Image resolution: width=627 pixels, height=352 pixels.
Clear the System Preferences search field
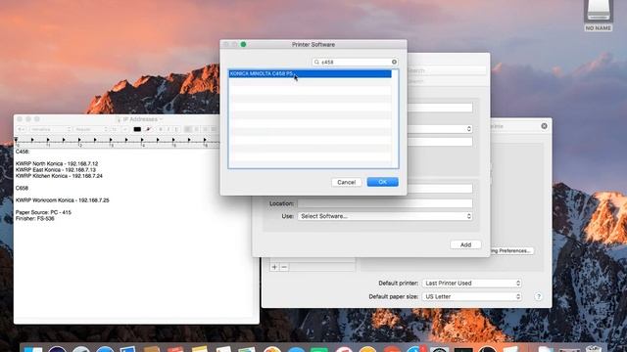click(x=545, y=126)
